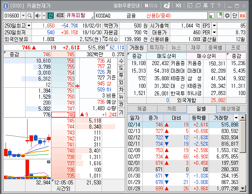
Task: Click the 차 side button
Action: 121,89
